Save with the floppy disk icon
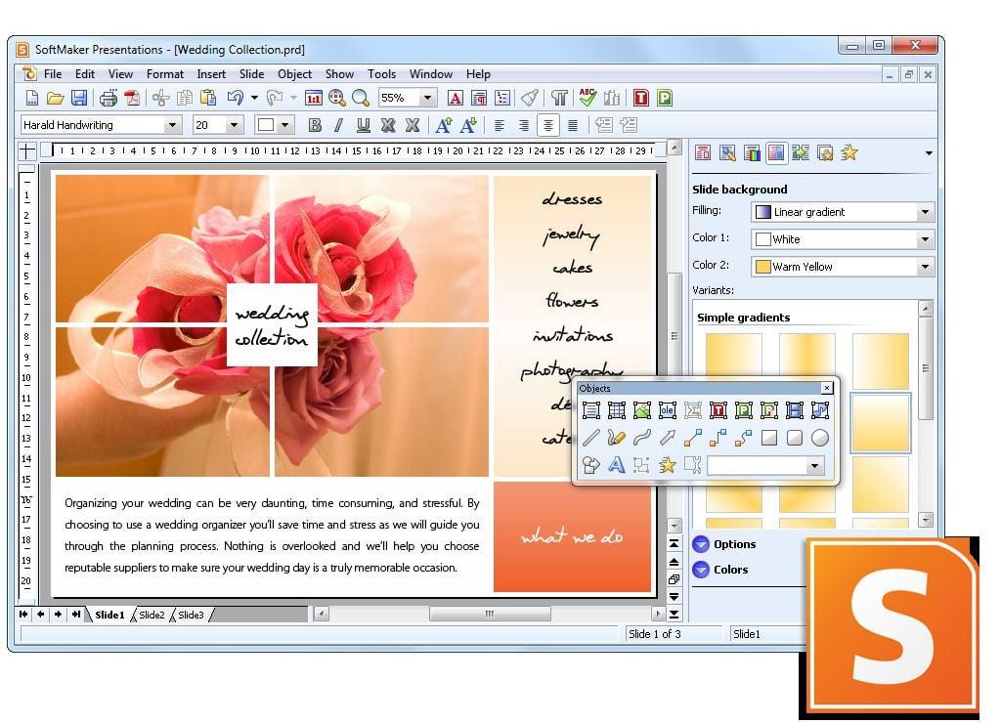The image size is (1001, 723). point(79,99)
